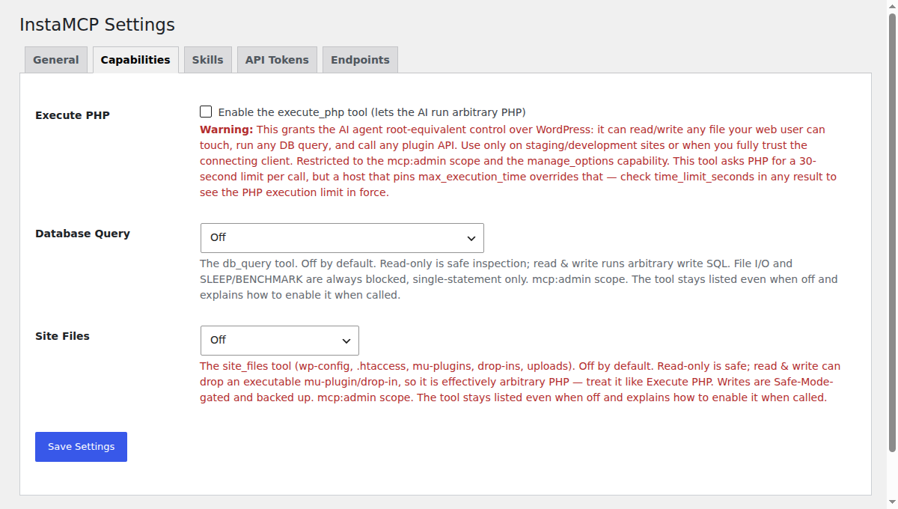The width and height of the screenshot is (898, 509).
Task: Click the Database Query row label
Action: coord(82,234)
